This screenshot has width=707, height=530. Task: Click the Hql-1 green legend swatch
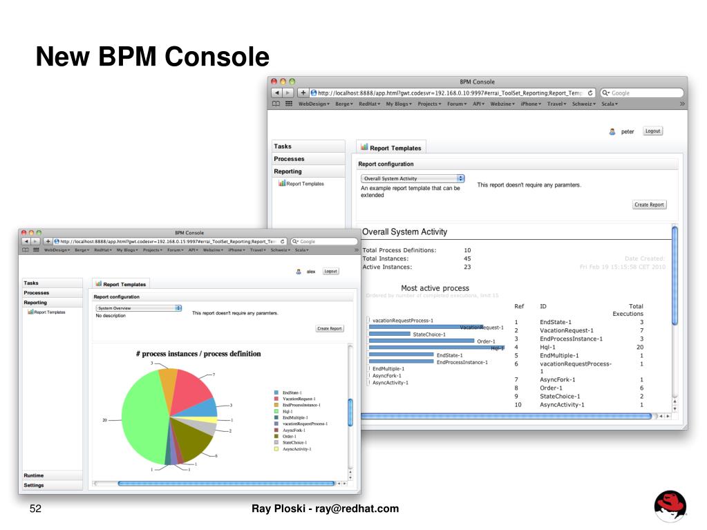point(276,411)
